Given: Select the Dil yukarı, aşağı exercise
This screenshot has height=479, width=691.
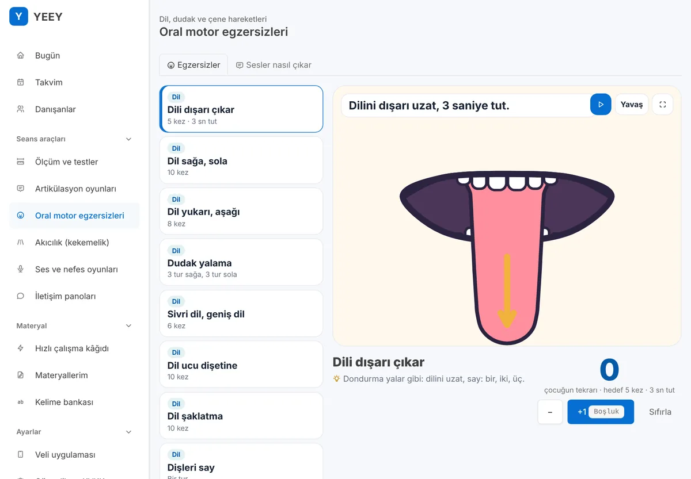Looking at the screenshot, I should [x=241, y=211].
